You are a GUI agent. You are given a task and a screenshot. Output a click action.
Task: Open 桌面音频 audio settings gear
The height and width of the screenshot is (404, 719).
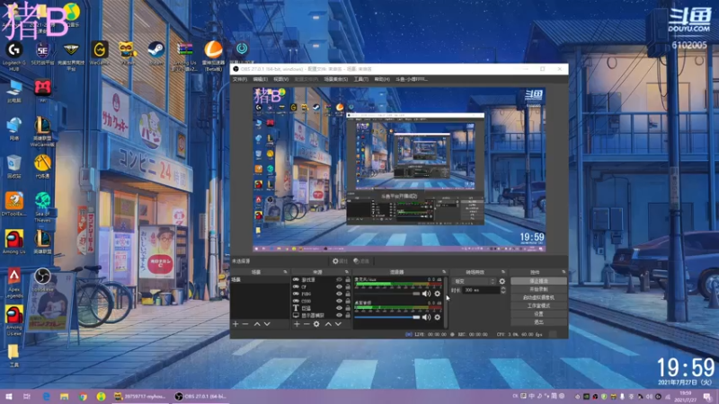[x=438, y=317]
